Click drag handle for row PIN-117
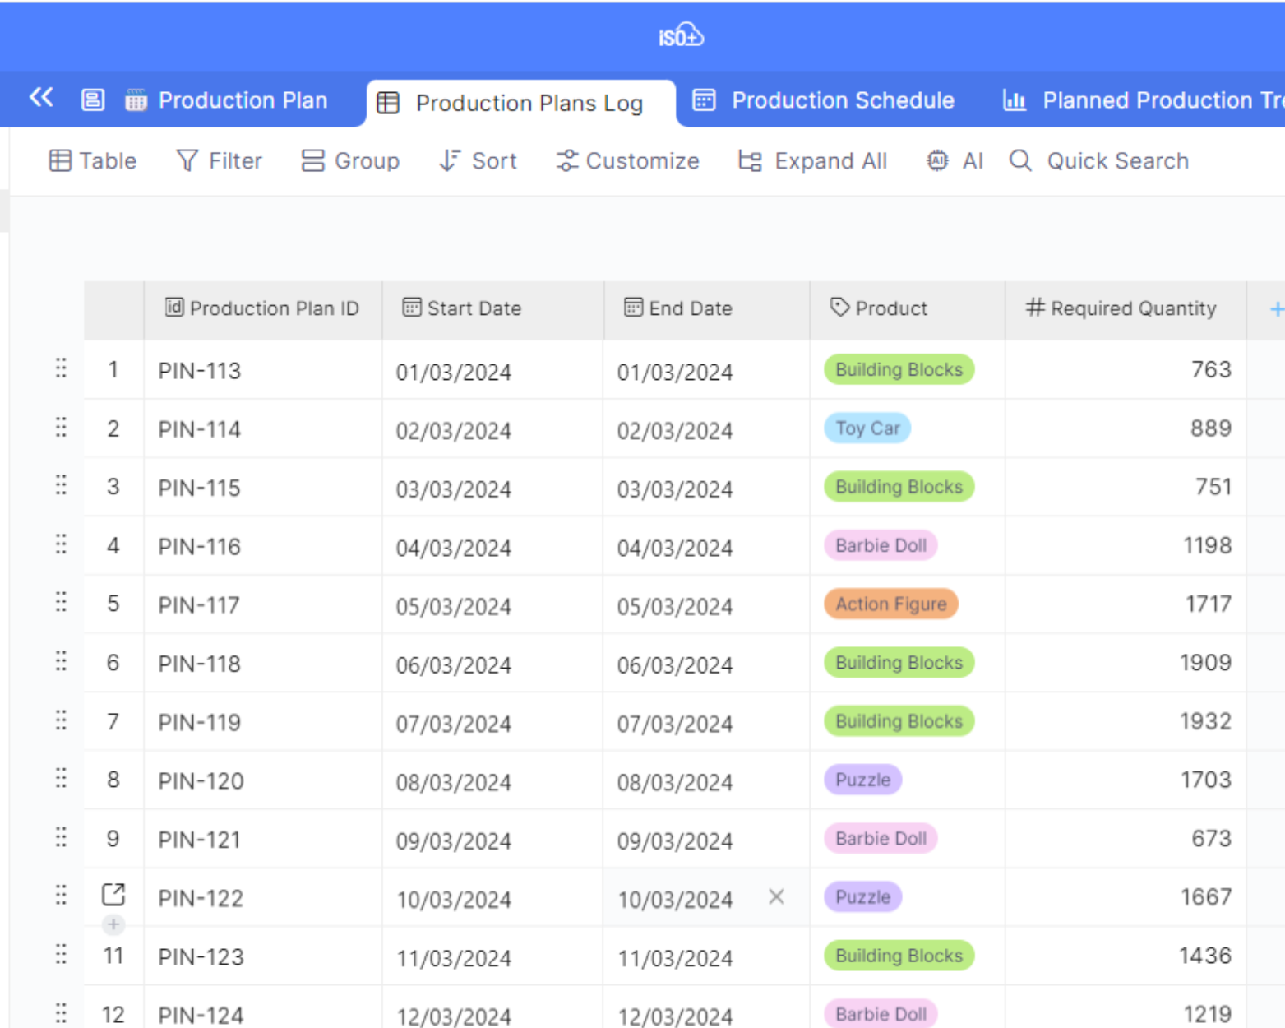Screen dimensions: 1285x1028 click(x=61, y=603)
